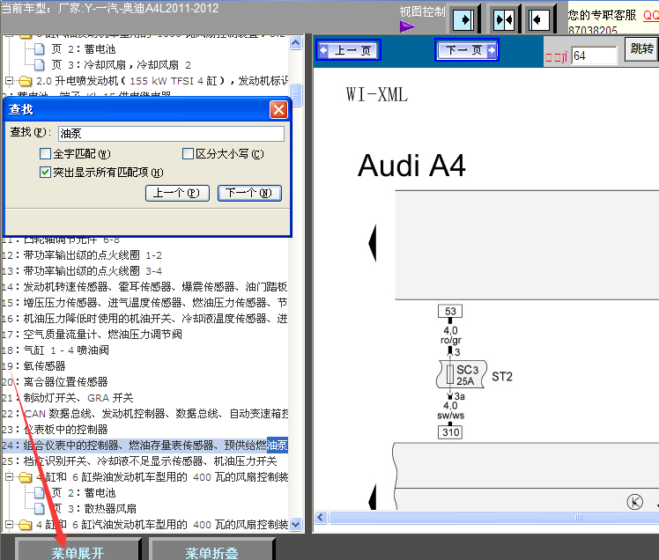659x560 pixels.
Task: Click 上一个 find previous button
Action: point(177,193)
